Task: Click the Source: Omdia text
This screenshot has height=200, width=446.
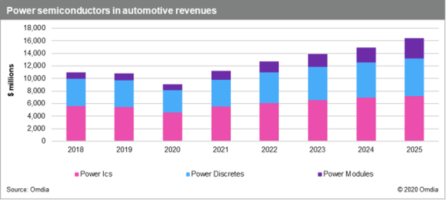Action: [x=28, y=190]
